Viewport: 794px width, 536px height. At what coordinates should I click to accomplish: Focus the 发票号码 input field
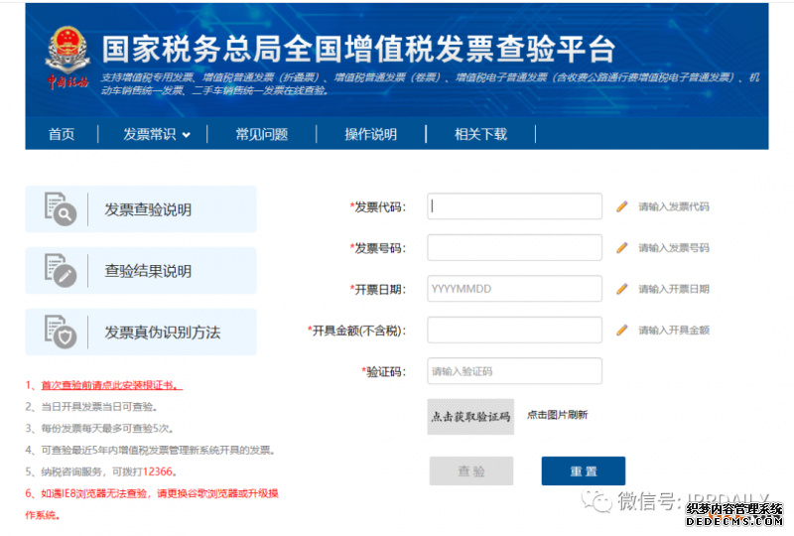(x=514, y=247)
